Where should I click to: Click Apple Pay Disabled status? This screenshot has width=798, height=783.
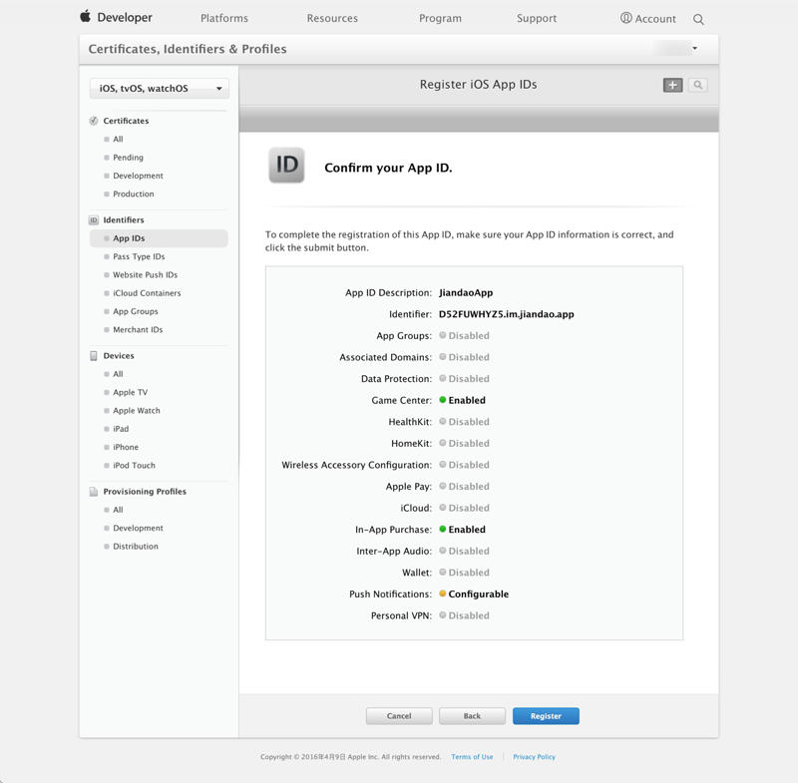464,487
